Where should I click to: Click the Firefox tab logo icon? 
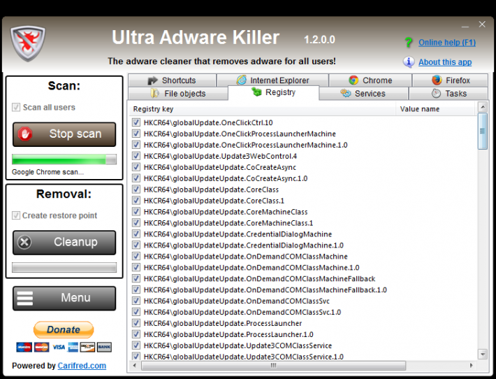coord(437,80)
